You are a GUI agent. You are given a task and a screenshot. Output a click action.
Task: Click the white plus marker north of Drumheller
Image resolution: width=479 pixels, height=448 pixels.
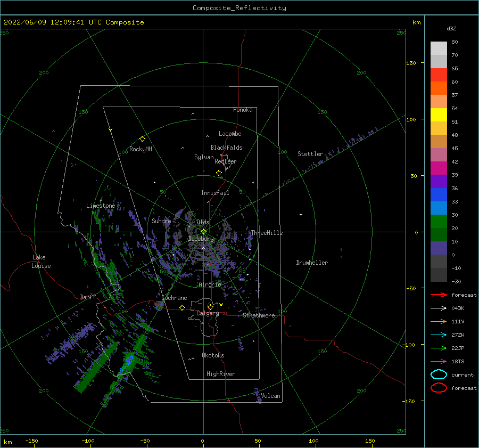301,214
